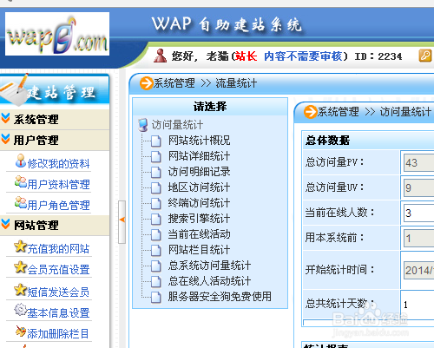Click the 站长 role label
The image size is (434, 348).
pyautogui.click(x=246, y=56)
